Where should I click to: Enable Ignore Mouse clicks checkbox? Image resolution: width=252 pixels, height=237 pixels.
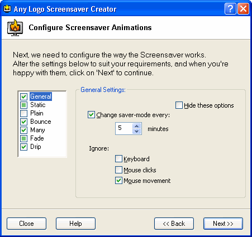(x=118, y=170)
